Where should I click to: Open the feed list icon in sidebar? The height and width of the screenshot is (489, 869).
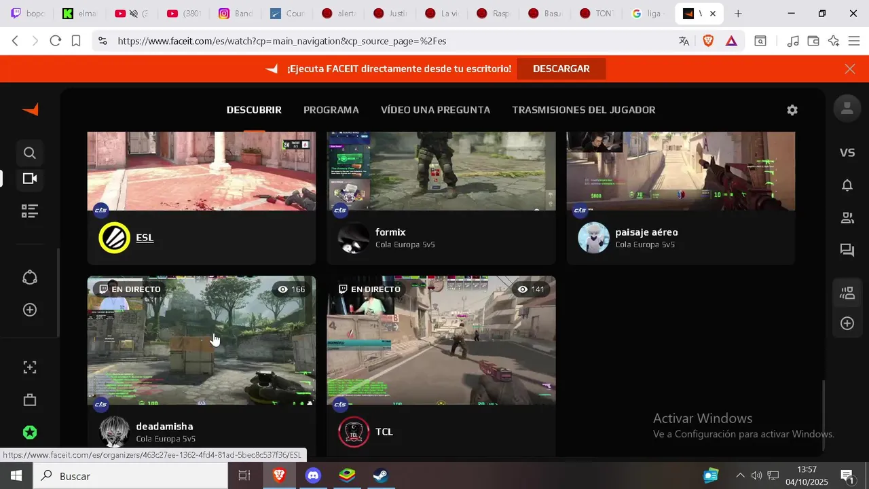click(29, 211)
